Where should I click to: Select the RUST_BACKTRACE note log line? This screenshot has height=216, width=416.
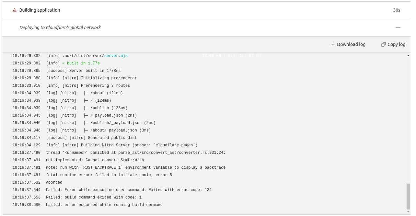(135, 168)
